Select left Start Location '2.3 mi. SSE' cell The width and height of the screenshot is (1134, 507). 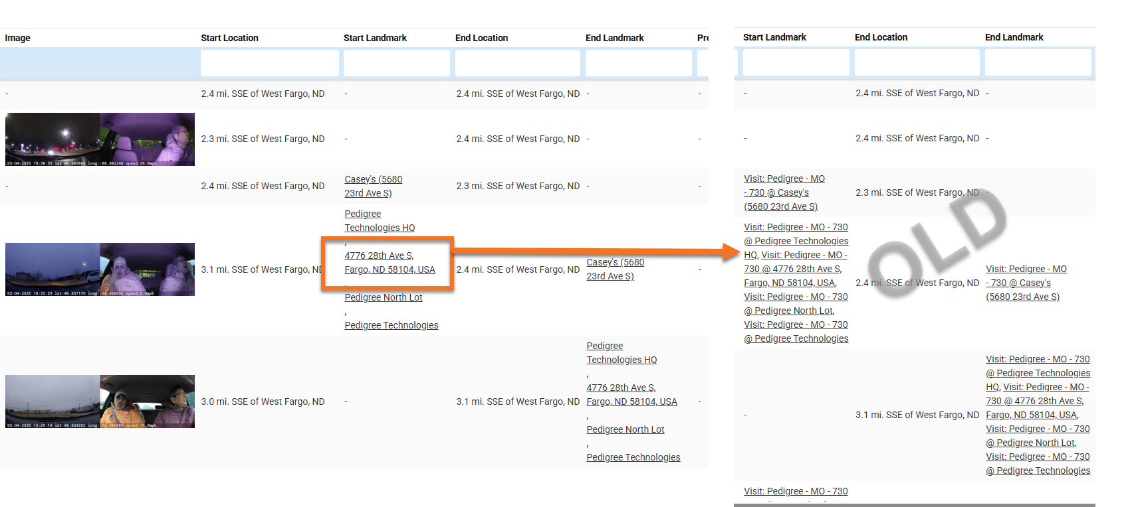coord(263,139)
